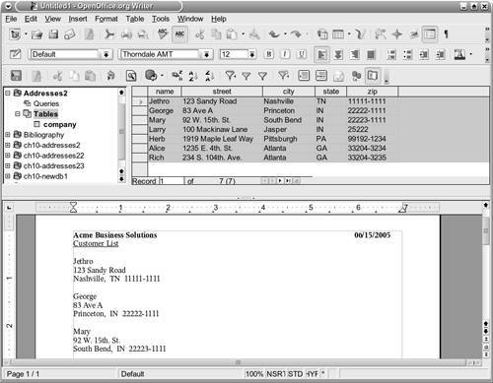Click the 'city' column header

289,92
